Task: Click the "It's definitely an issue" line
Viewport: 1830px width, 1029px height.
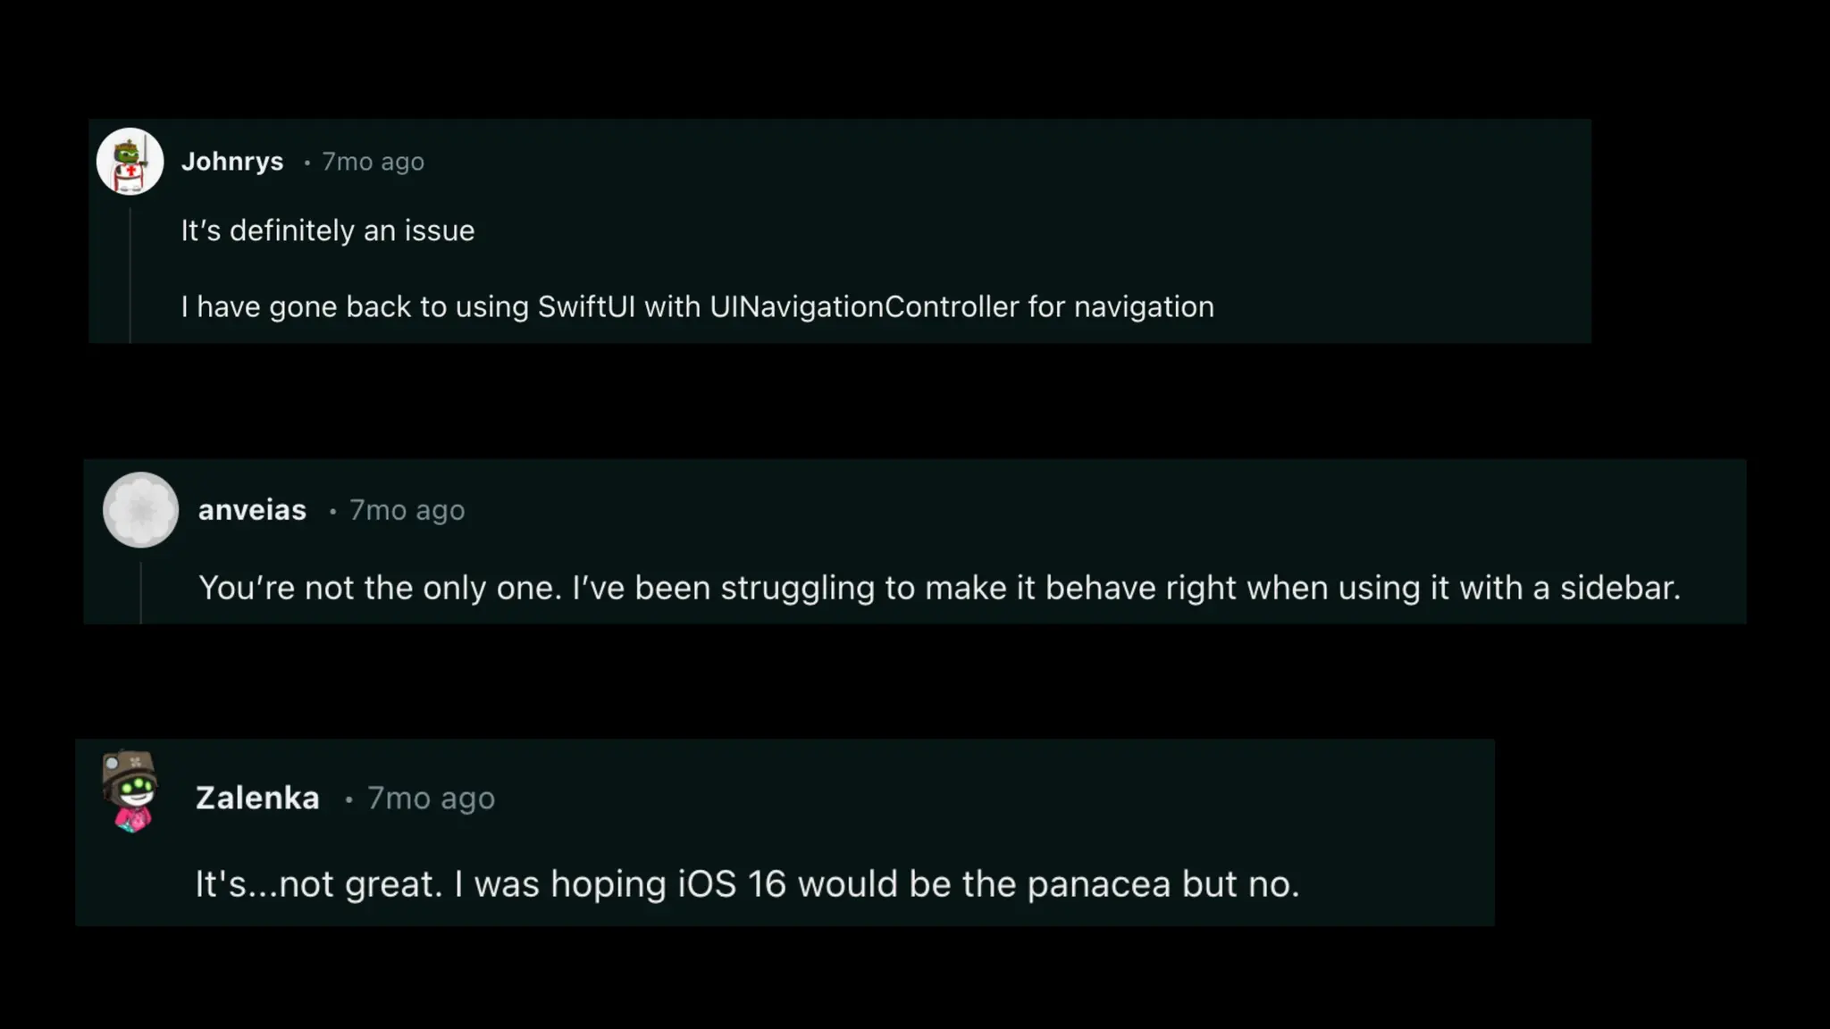Action: [328, 230]
